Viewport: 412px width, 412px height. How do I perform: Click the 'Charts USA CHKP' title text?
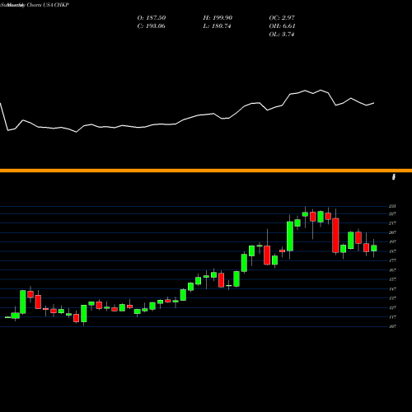click(48, 5)
